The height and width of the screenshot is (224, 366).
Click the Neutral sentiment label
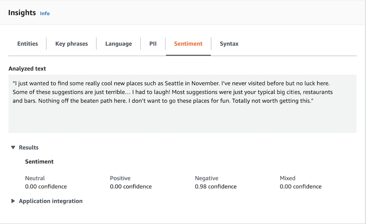[35, 178]
